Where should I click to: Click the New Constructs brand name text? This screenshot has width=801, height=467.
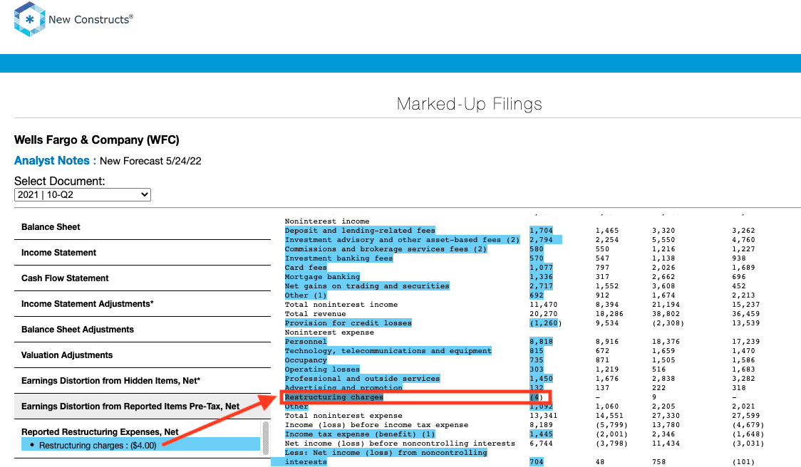point(91,19)
